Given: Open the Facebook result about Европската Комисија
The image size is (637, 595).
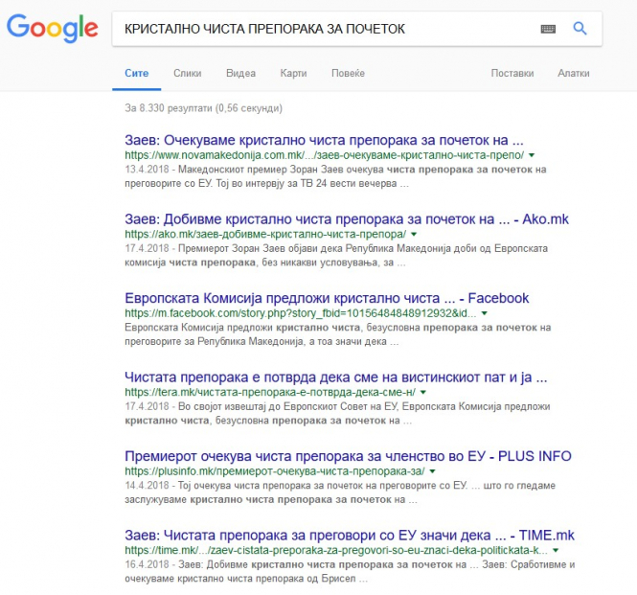Looking at the screenshot, I should (327, 299).
